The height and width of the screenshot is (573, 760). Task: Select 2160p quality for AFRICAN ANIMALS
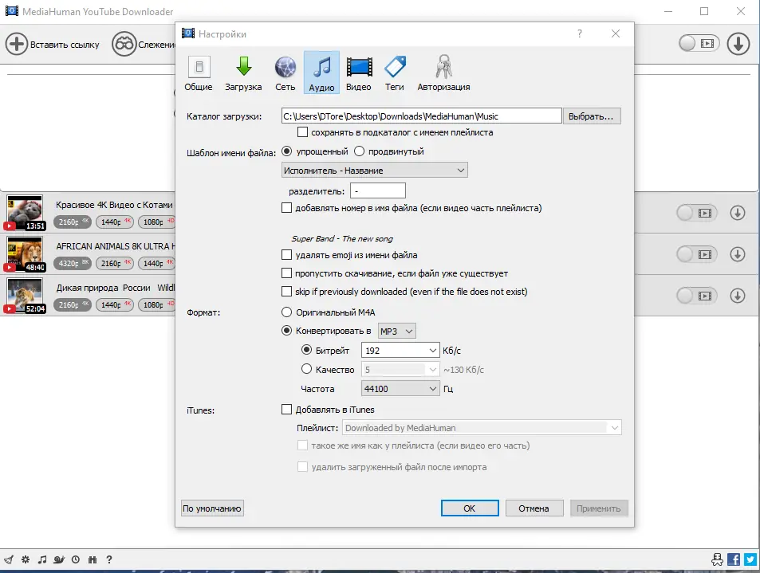114,263
